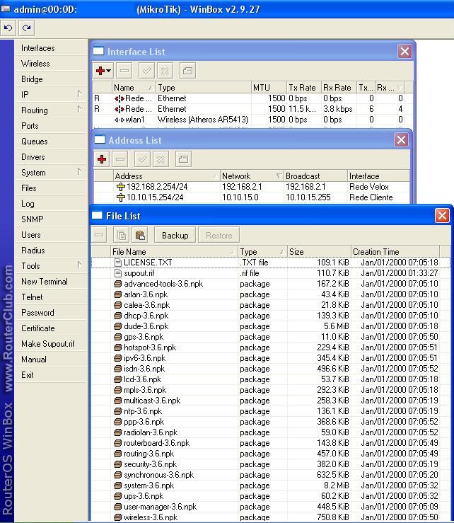Select the wlan1 wireless interface row
454x523 pixels.
tap(249, 120)
